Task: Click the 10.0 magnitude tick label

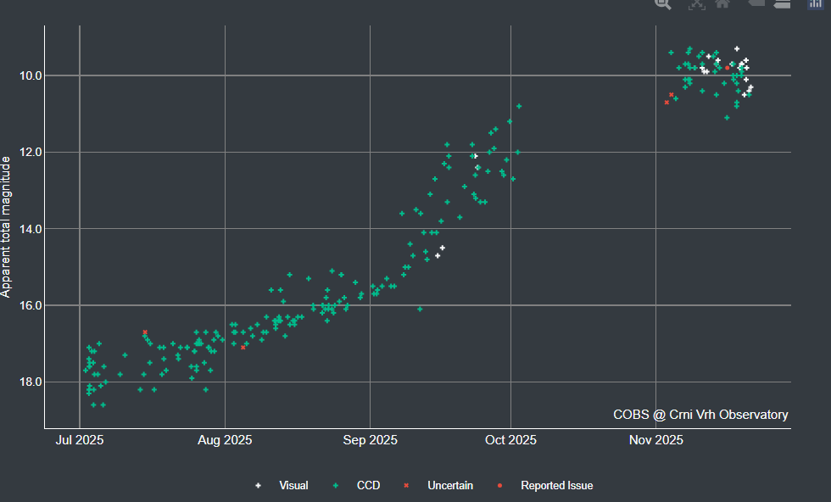Action: click(31, 75)
